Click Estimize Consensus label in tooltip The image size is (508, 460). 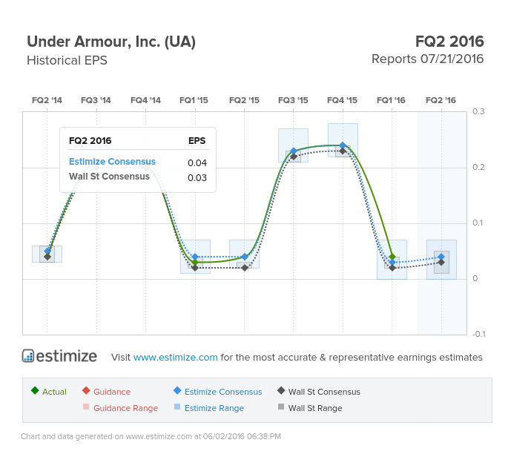pyautogui.click(x=112, y=162)
